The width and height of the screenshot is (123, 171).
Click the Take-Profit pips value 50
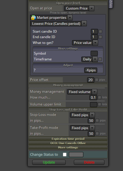(x=91, y=133)
